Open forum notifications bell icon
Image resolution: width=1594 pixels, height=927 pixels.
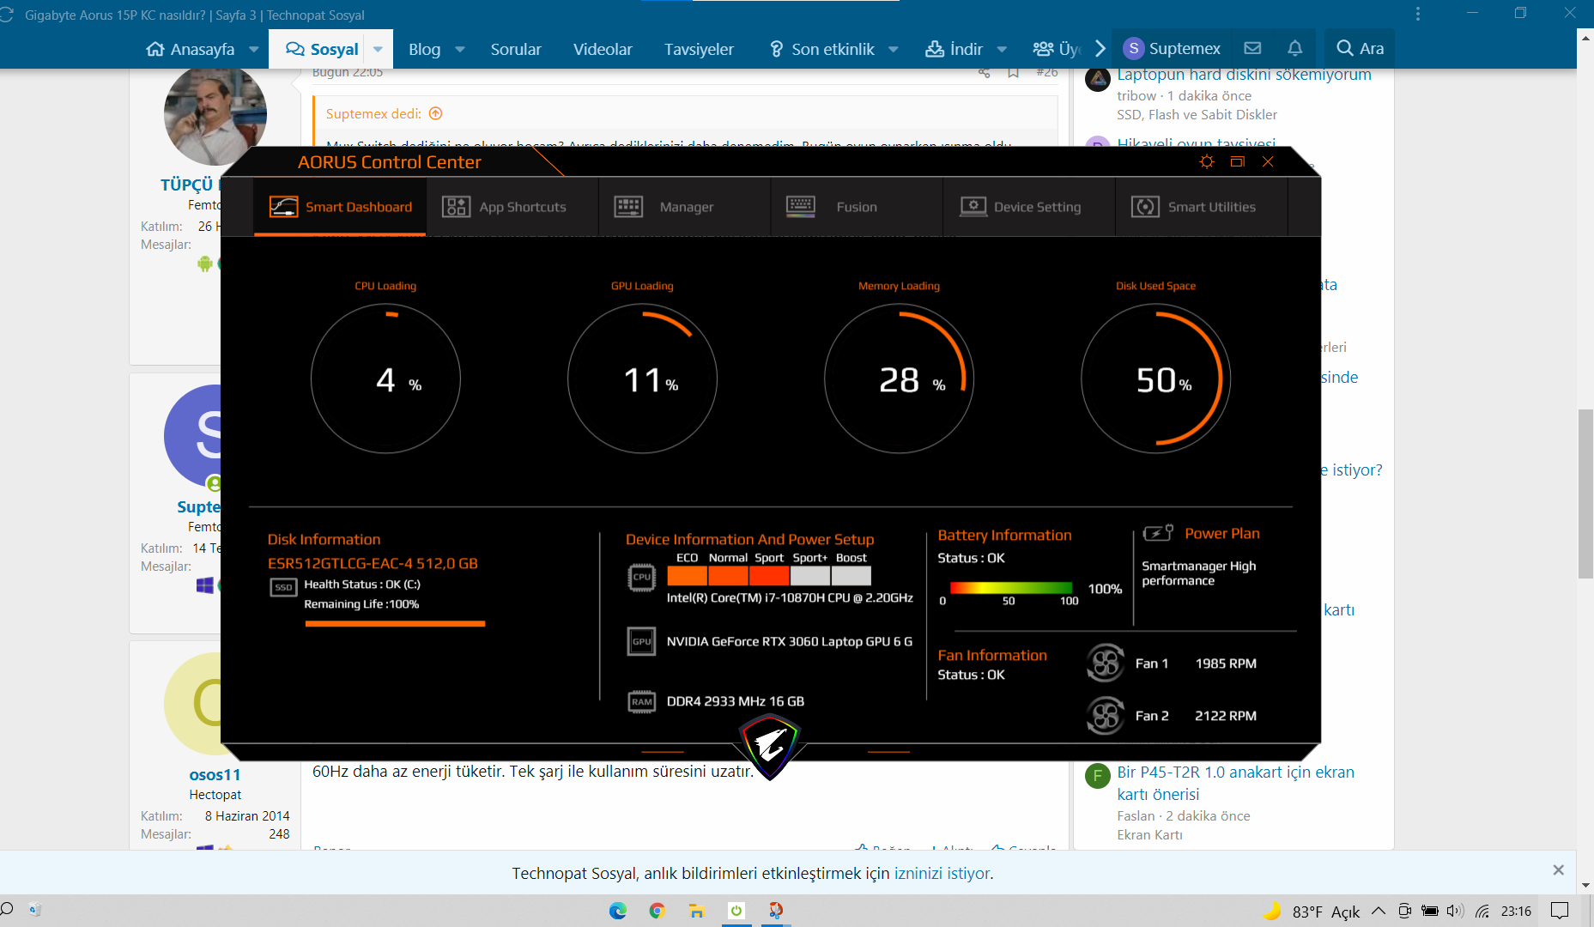pyautogui.click(x=1295, y=49)
